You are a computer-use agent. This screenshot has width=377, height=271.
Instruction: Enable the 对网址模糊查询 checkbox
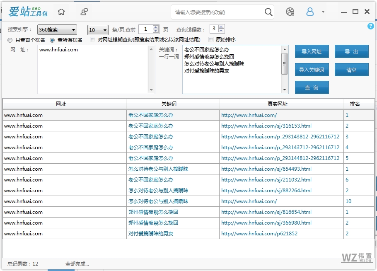tap(92, 40)
